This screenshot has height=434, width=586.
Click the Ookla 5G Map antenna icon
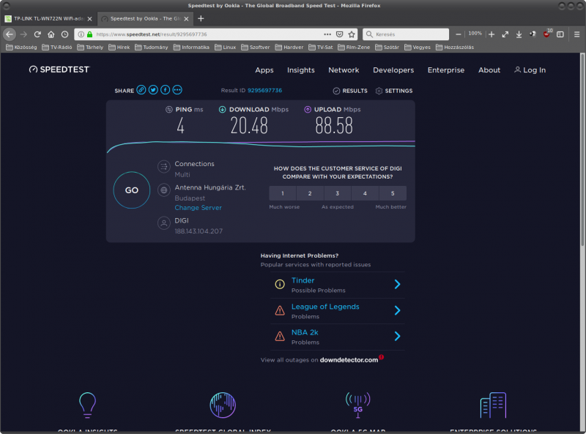coord(358,405)
